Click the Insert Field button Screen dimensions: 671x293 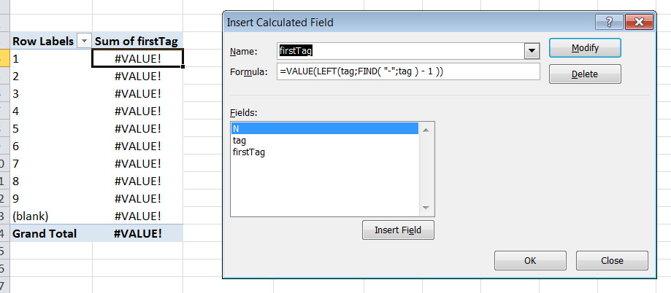(398, 230)
